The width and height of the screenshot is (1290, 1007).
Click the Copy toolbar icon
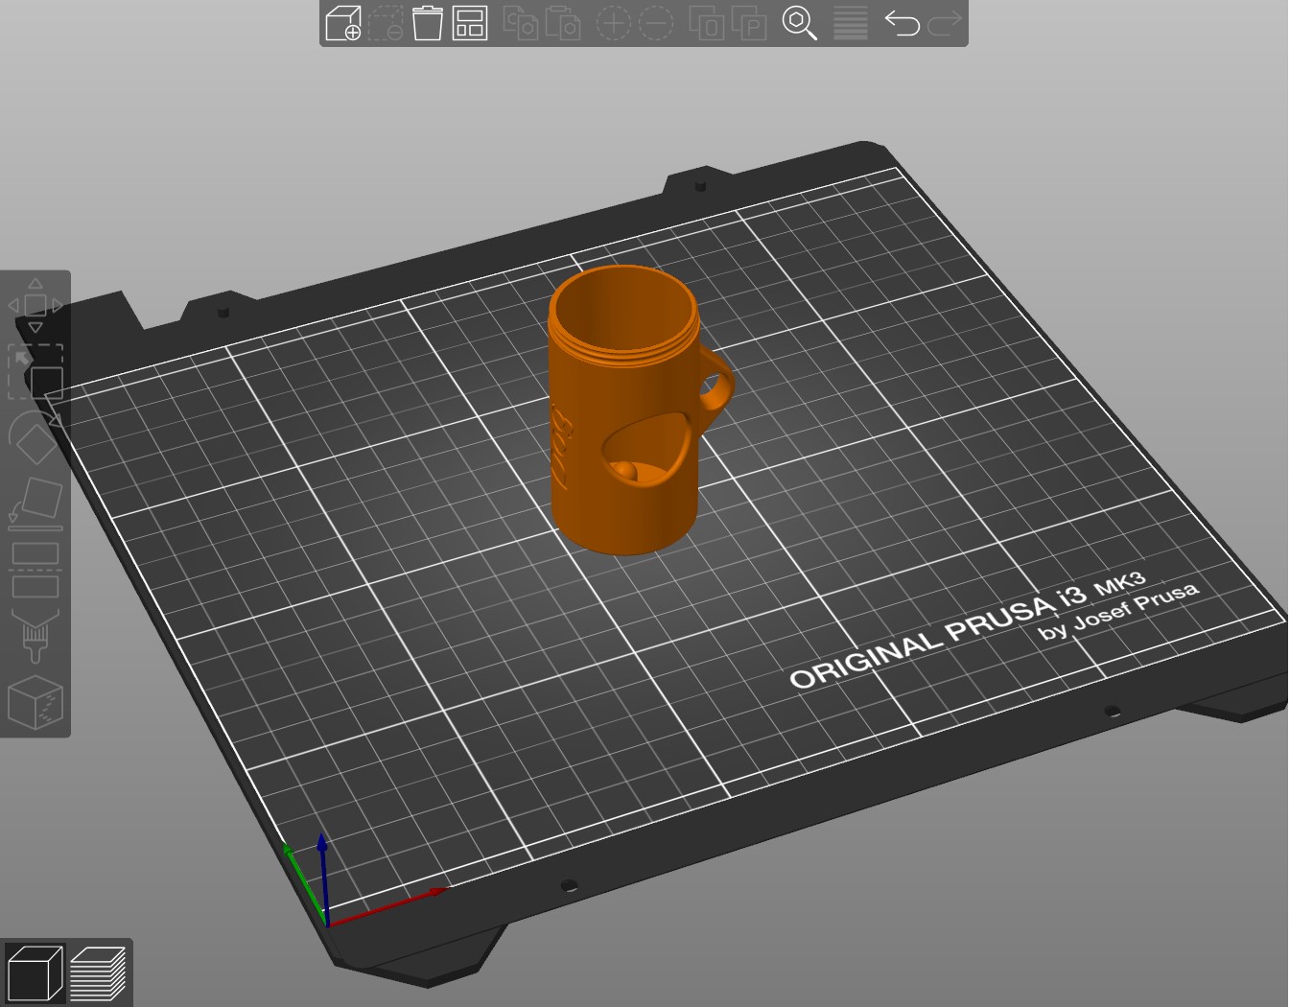(x=521, y=23)
